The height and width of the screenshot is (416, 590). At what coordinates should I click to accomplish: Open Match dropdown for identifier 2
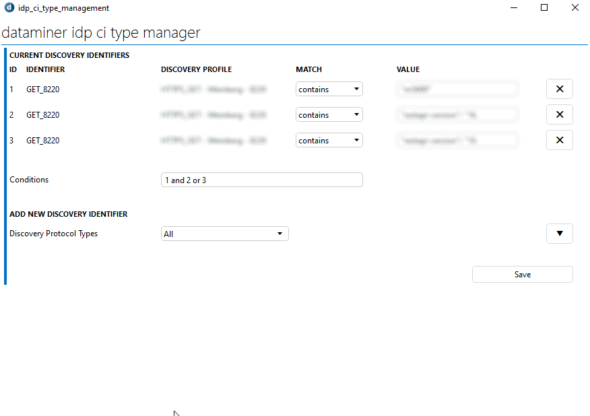(329, 114)
